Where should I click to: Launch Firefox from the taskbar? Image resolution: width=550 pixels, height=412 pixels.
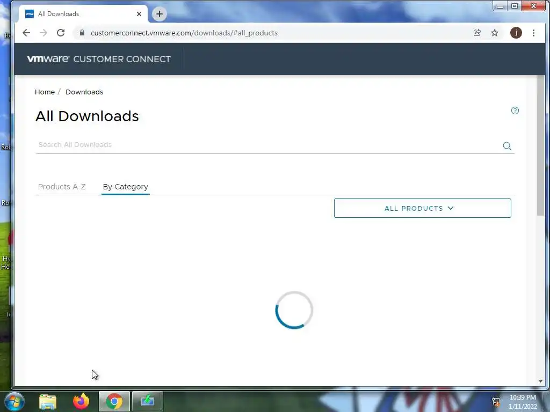(81, 401)
